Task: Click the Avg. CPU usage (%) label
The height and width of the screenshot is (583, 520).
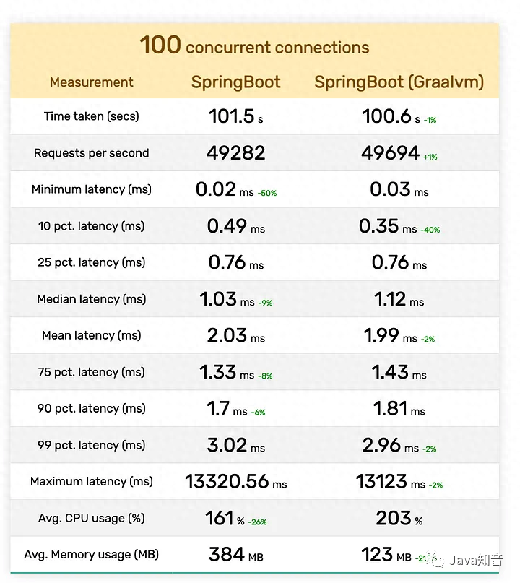Action: 92,518
